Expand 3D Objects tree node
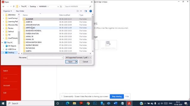This screenshot has width=190, height=106. 3,46
